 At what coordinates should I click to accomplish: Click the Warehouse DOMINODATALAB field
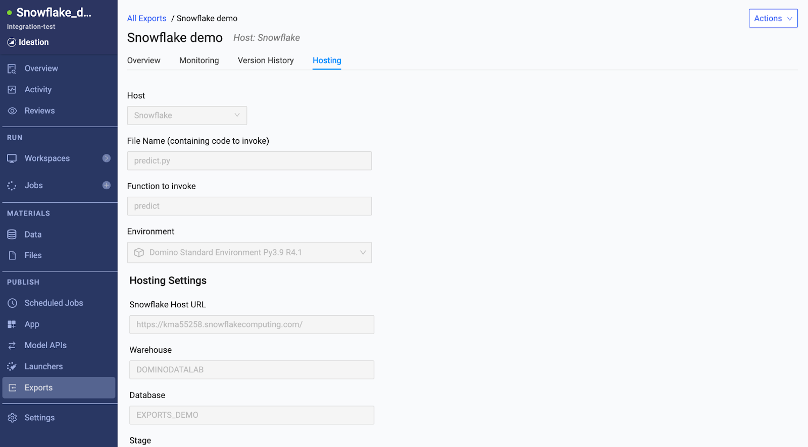coord(251,370)
